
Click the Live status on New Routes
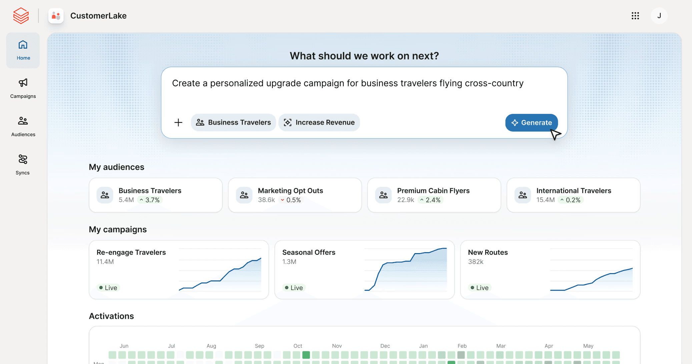[480, 288]
